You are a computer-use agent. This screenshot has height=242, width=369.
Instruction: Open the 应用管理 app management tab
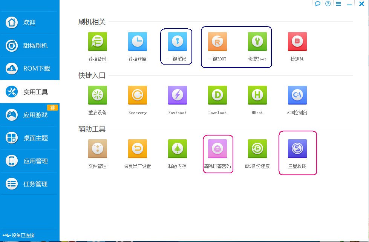click(30, 161)
